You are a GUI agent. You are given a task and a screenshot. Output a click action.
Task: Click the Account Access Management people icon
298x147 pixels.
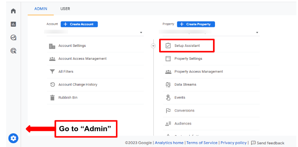pyautogui.click(x=52, y=59)
